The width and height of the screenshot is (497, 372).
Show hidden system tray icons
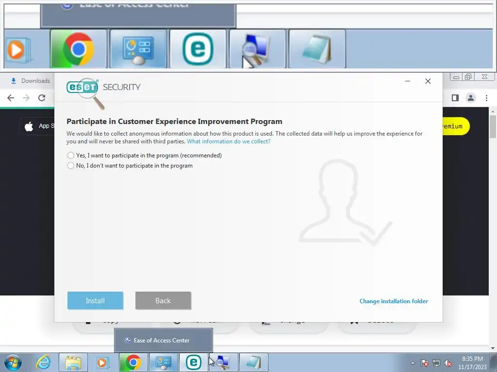click(x=413, y=363)
